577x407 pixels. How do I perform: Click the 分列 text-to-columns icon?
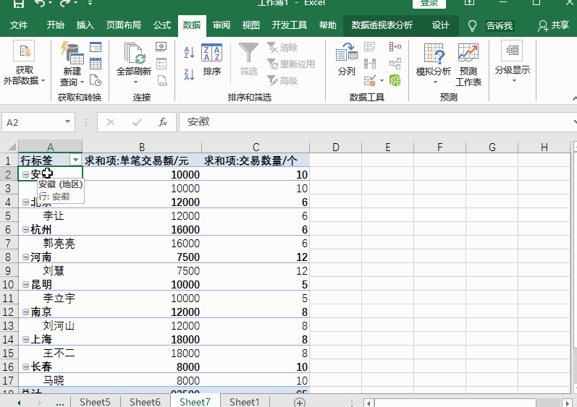point(346,59)
